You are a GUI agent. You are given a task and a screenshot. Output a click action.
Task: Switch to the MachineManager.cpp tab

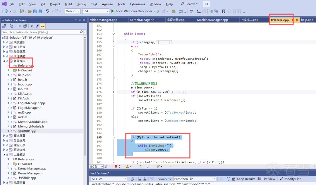(x=212, y=20)
